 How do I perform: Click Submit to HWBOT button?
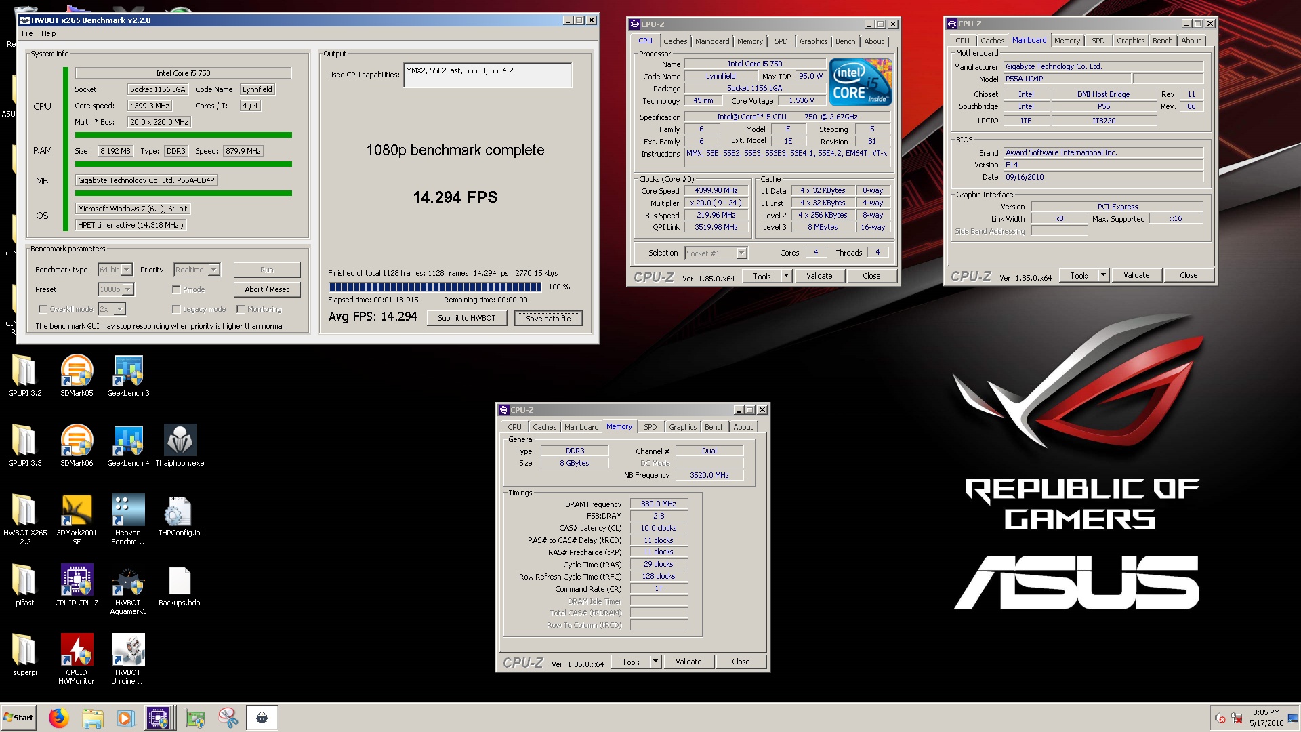[467, 318]
